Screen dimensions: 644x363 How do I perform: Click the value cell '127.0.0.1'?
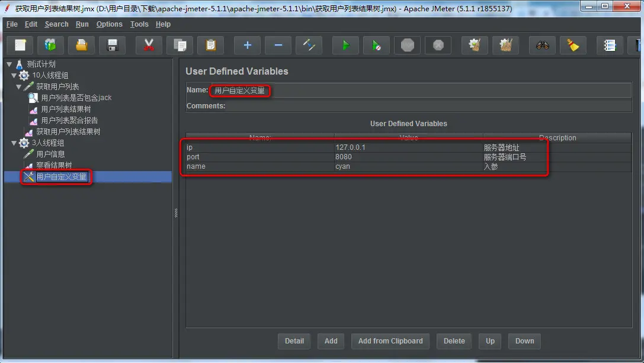pos(409,147)
